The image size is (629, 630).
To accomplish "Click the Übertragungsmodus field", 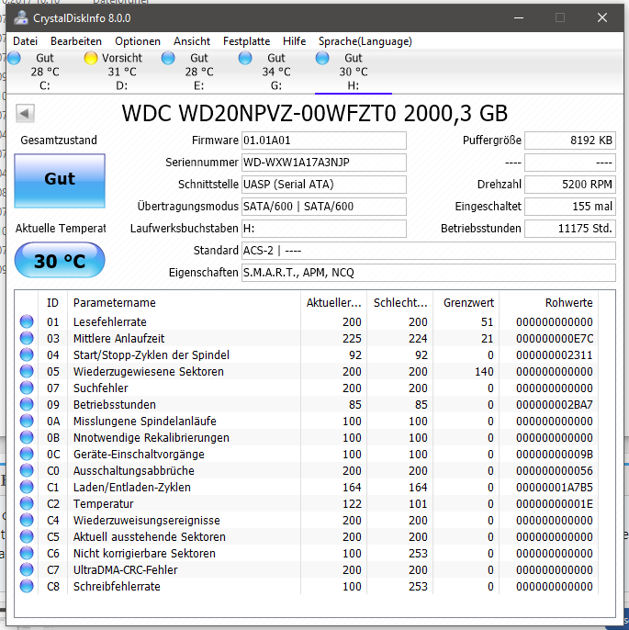I will [324, 207].
